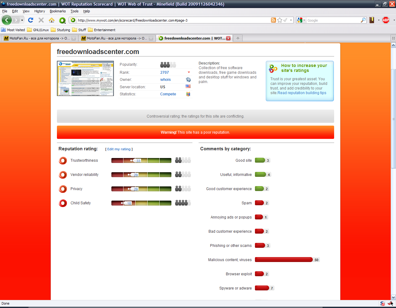Screen dimensions: 396x308
Task: Click the Useful, informative comment bar
Action: (260, 175)
